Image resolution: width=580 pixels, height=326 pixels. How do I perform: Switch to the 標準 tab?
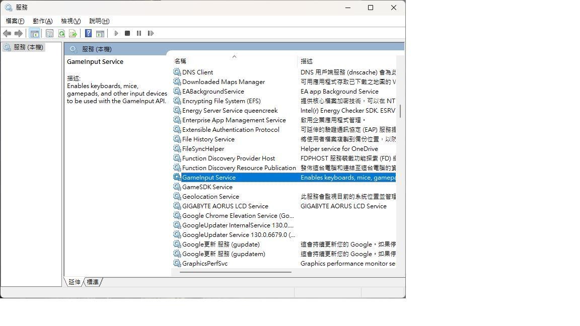(92, 282)
